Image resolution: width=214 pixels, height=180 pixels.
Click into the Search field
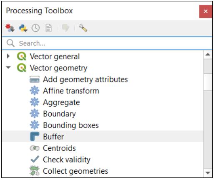pyautogui.click(x=107, y=43)
